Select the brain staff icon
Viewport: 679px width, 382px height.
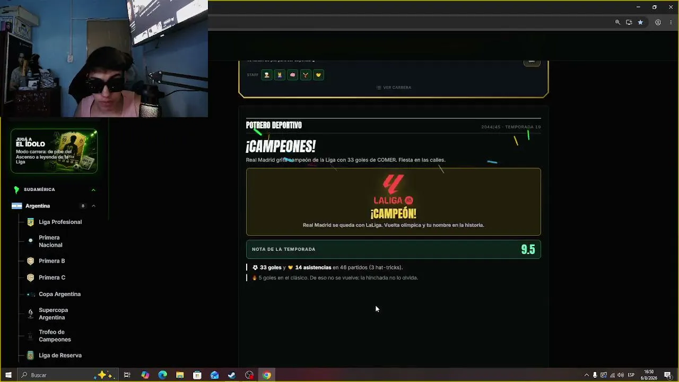point(293,75)
